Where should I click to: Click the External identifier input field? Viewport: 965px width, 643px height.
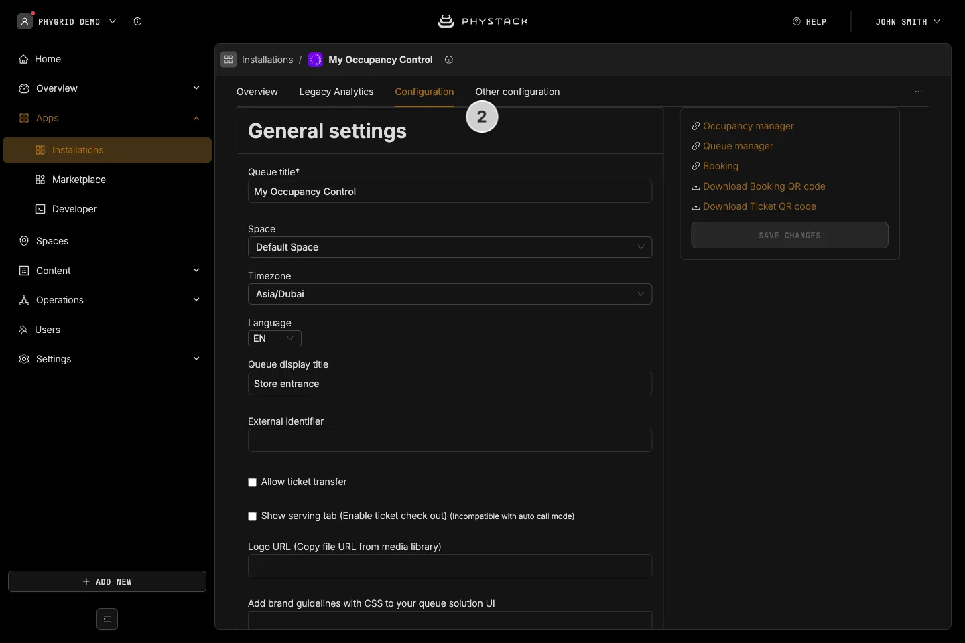click(x=450, y=441)
